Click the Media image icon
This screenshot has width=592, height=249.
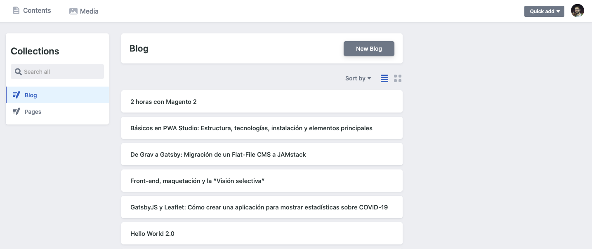[73, 11]
